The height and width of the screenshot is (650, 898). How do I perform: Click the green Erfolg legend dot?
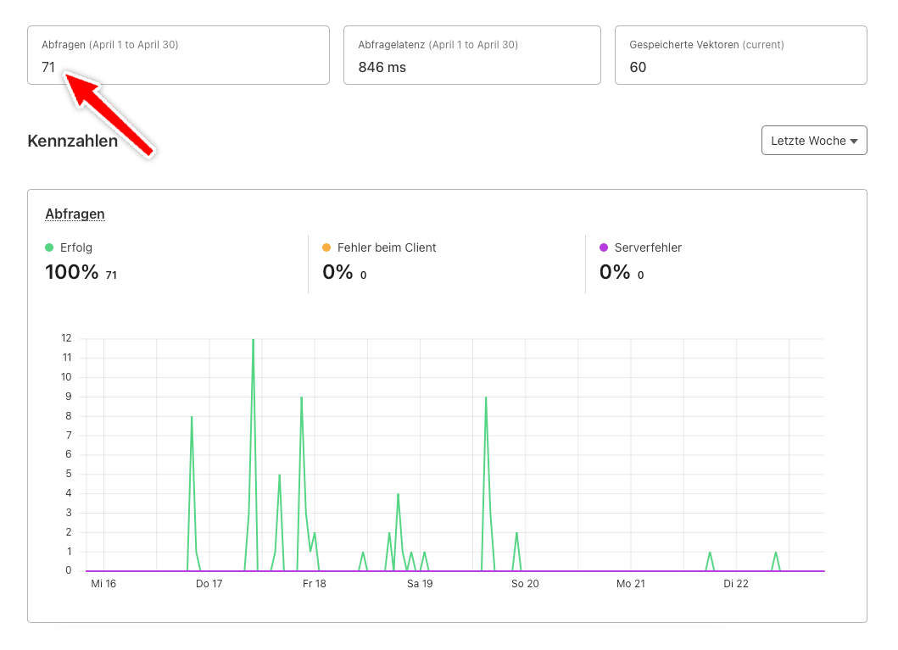(49, 247)
